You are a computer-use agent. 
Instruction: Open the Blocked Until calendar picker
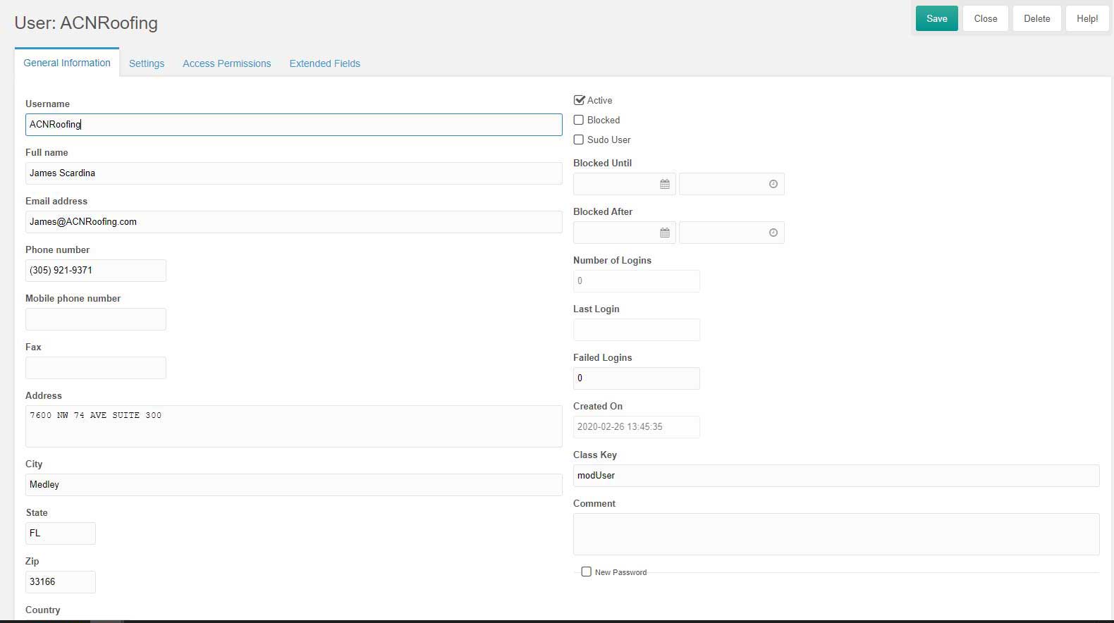tap(664, 184)
